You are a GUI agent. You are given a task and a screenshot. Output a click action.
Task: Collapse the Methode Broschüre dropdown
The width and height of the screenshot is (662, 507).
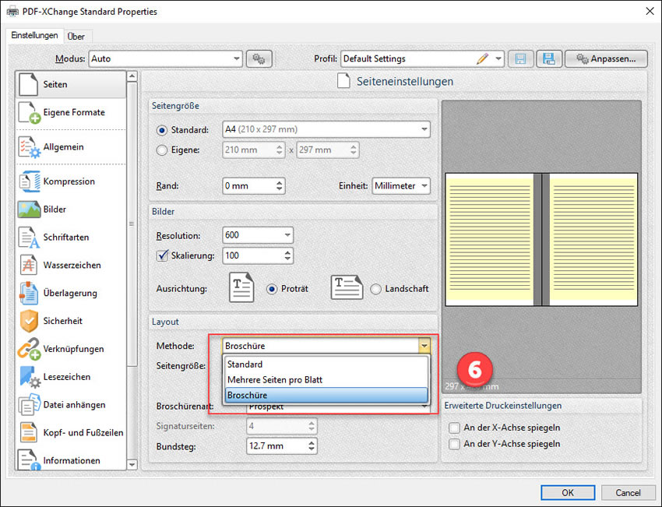click(x=424, y=346)
